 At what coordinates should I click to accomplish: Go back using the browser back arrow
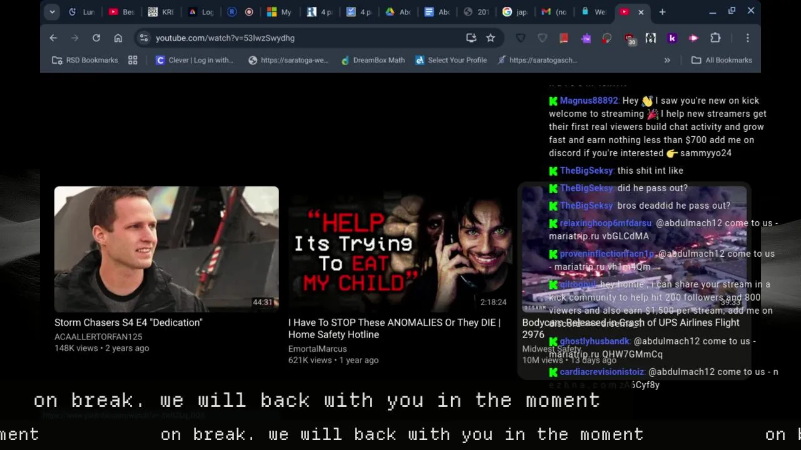pyautogui.click(x=53, y=38)
